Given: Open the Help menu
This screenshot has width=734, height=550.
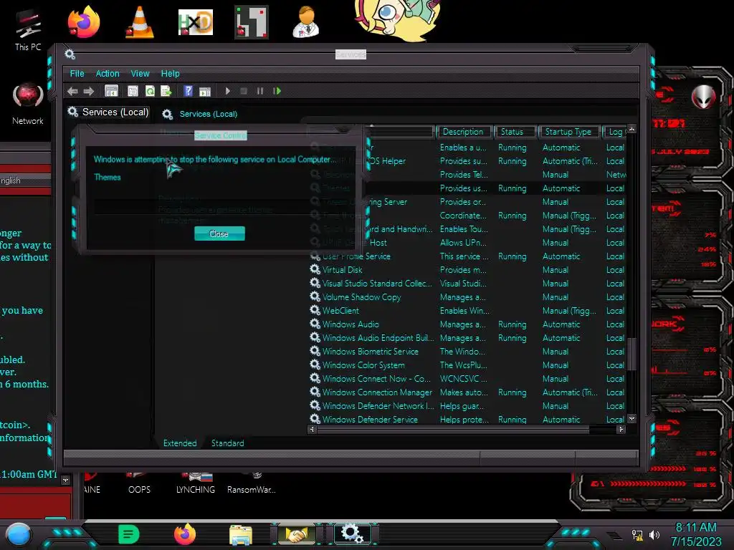Looking at the screenshot, I should click(x=170, y=74).
